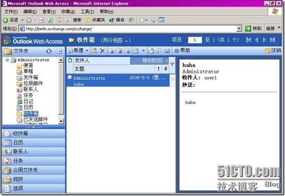Click the 帮助 Help button in OWA toolbar
Image resolution: width=285 pixels, height=196 pixels.
[x=182, y=50]
